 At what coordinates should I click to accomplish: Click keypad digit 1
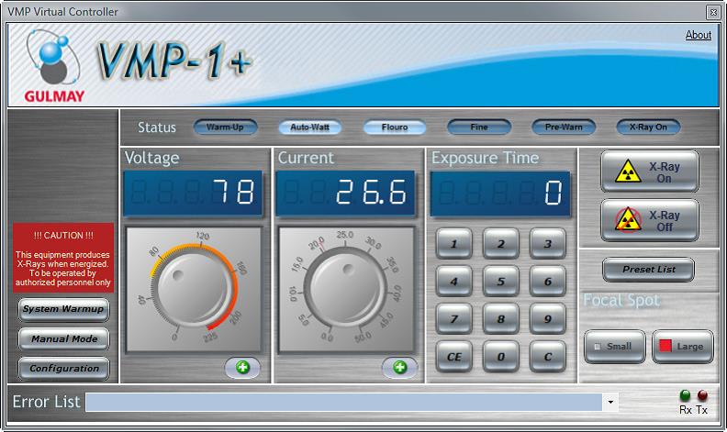tap(453, 243)
